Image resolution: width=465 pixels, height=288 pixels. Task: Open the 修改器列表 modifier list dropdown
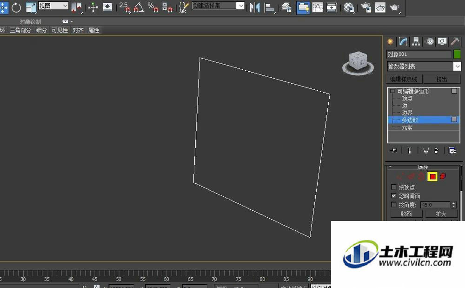click(424, 66)
